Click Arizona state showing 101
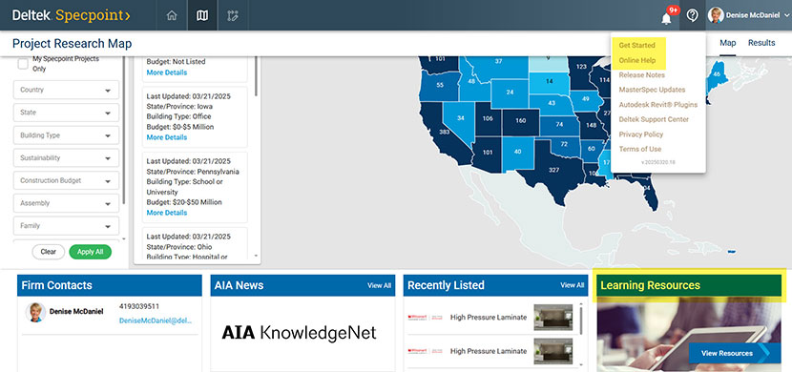This screenshot has width=792, height=372. coord(488,152)
